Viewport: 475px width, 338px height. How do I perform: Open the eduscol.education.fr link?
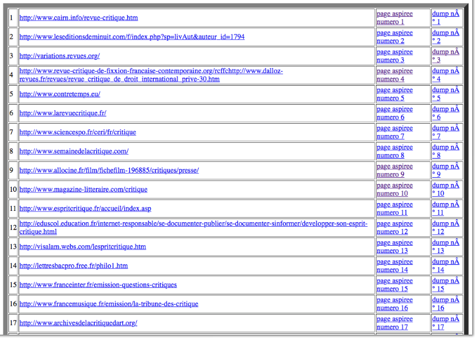193,228
